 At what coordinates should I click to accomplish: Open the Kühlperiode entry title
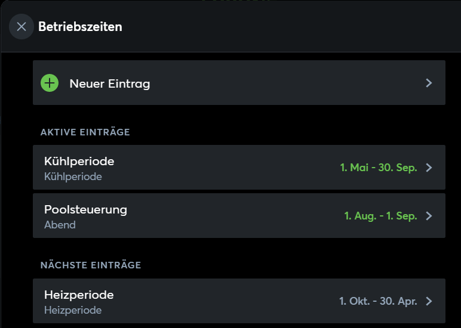pos(79,161)
